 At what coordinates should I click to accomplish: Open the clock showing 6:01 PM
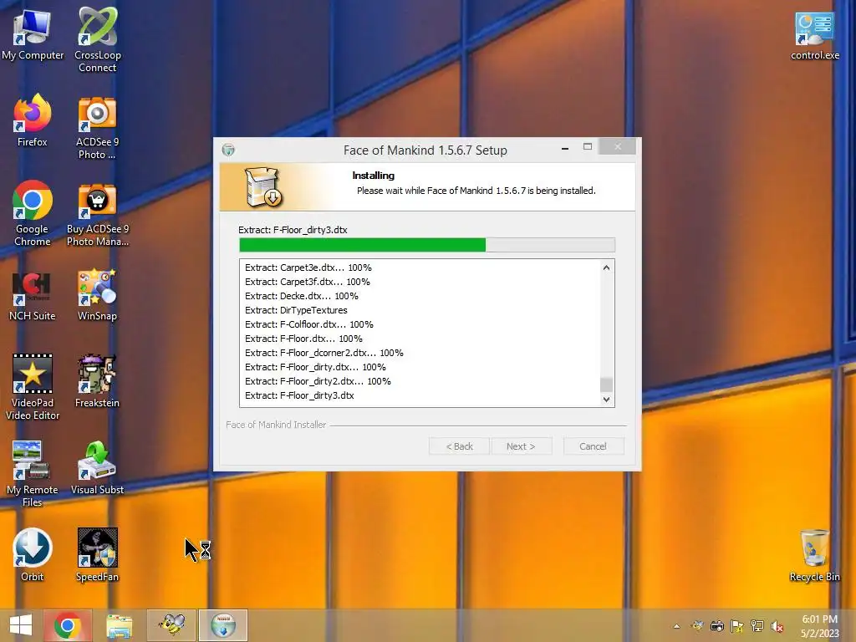(x=819, y=619)
